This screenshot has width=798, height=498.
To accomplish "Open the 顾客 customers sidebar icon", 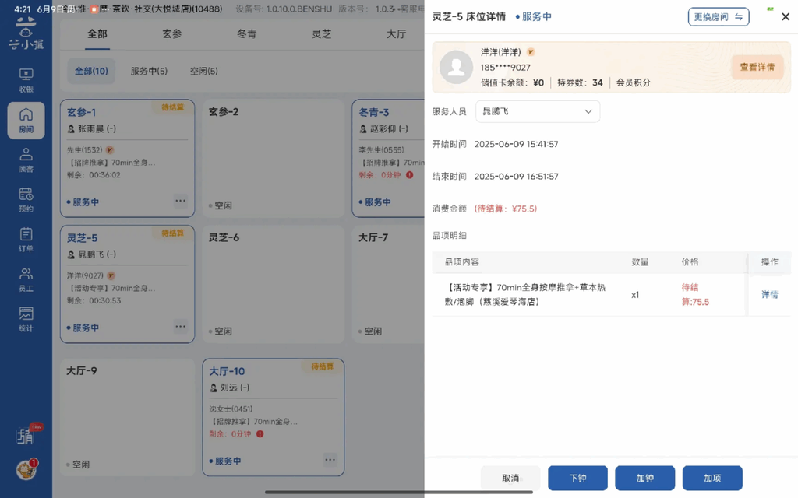I will tap(26, 160).
